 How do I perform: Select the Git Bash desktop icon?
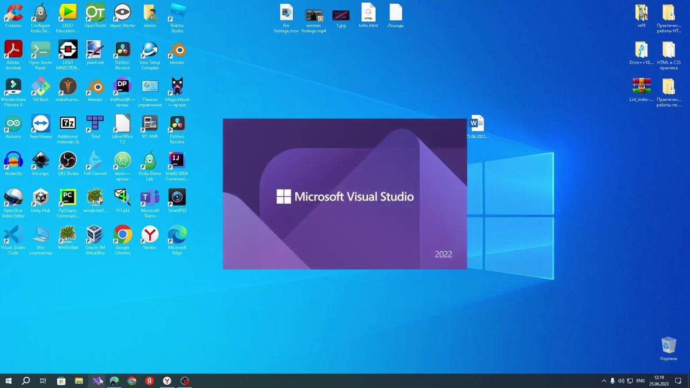click(x=40, y=90)
